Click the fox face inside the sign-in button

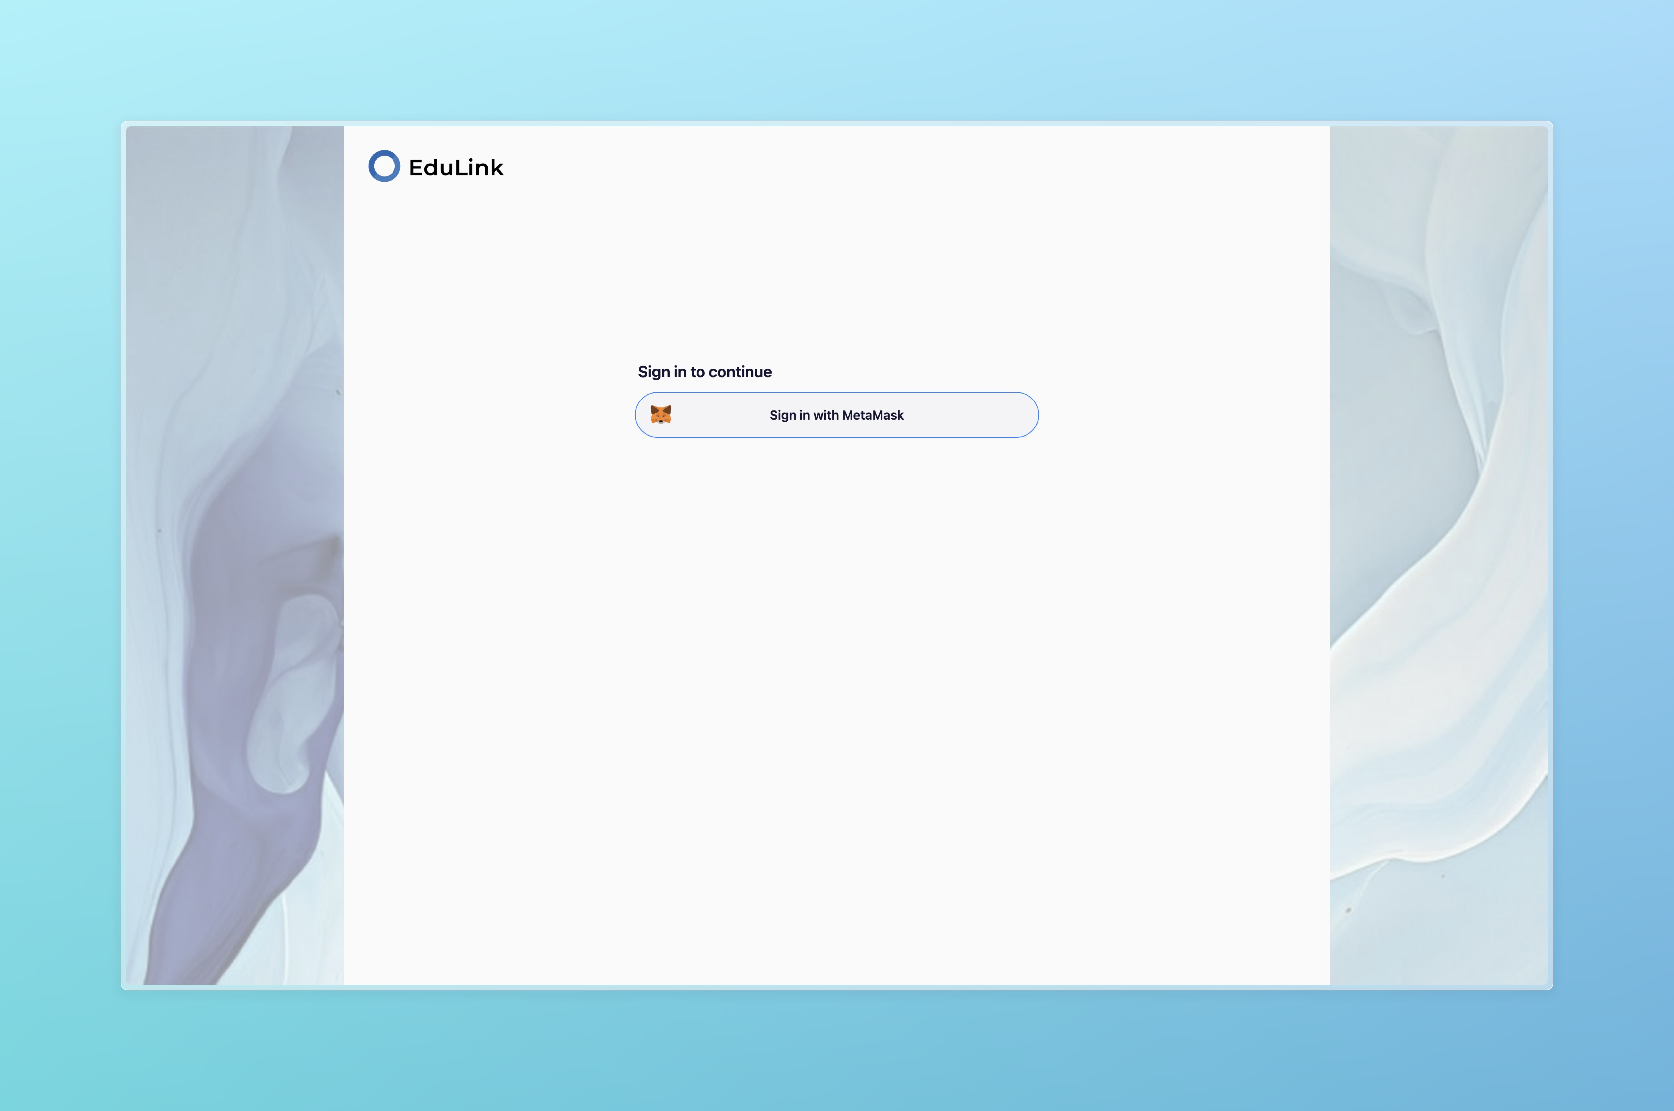pos(661,415)
